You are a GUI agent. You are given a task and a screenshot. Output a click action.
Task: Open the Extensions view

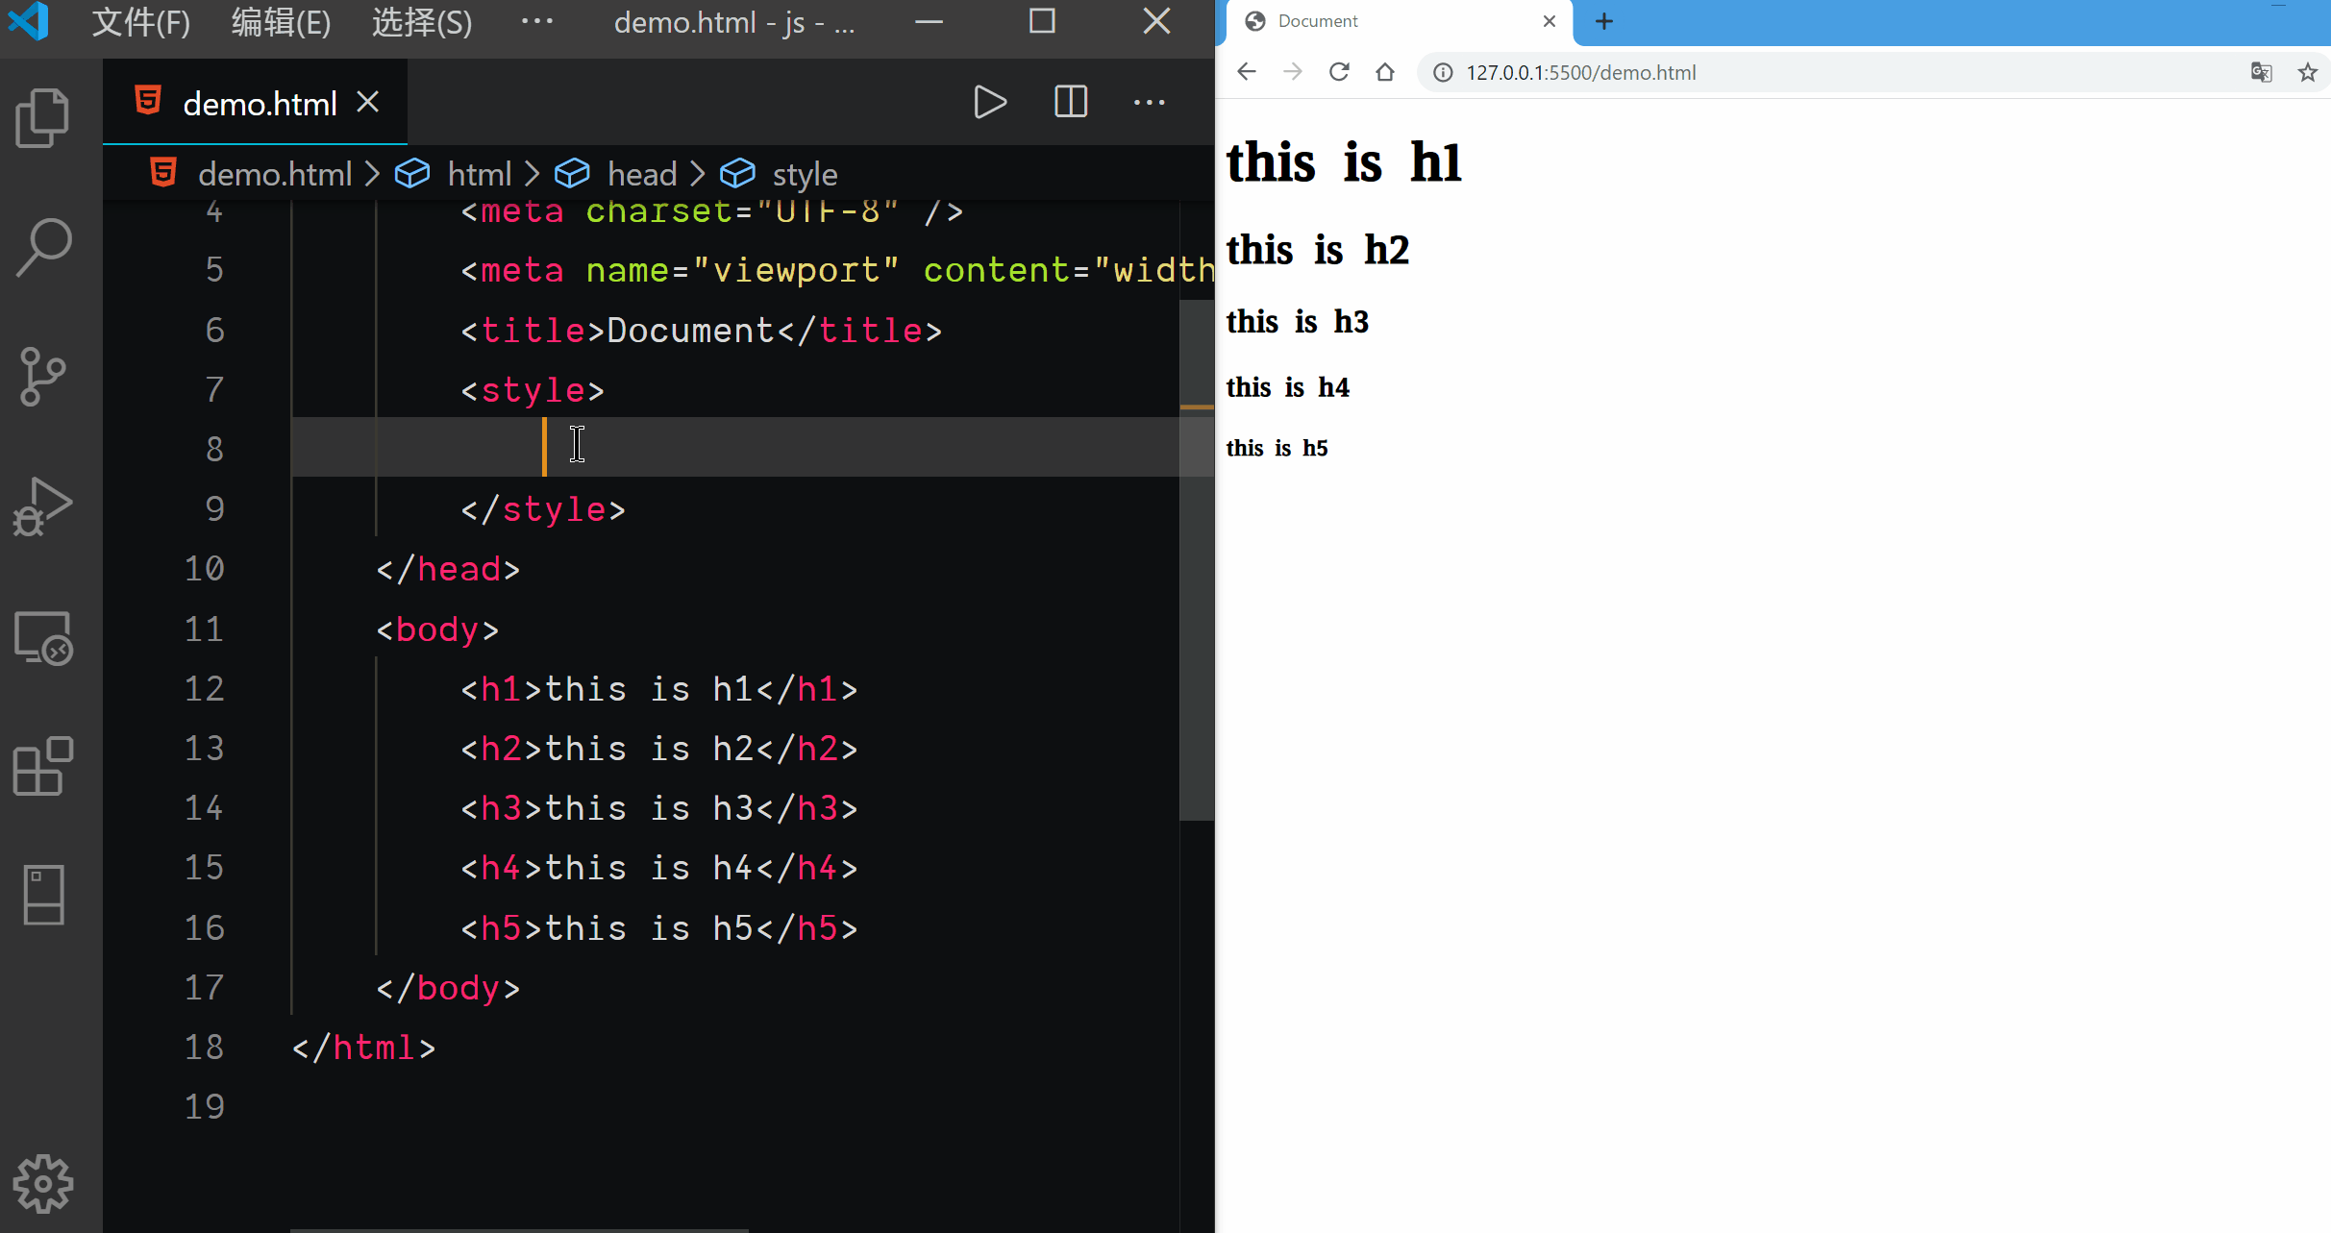click(x=43, y=767)
